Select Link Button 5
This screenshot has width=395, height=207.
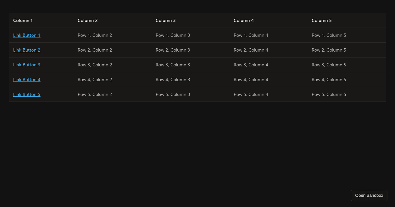(27, 94)
